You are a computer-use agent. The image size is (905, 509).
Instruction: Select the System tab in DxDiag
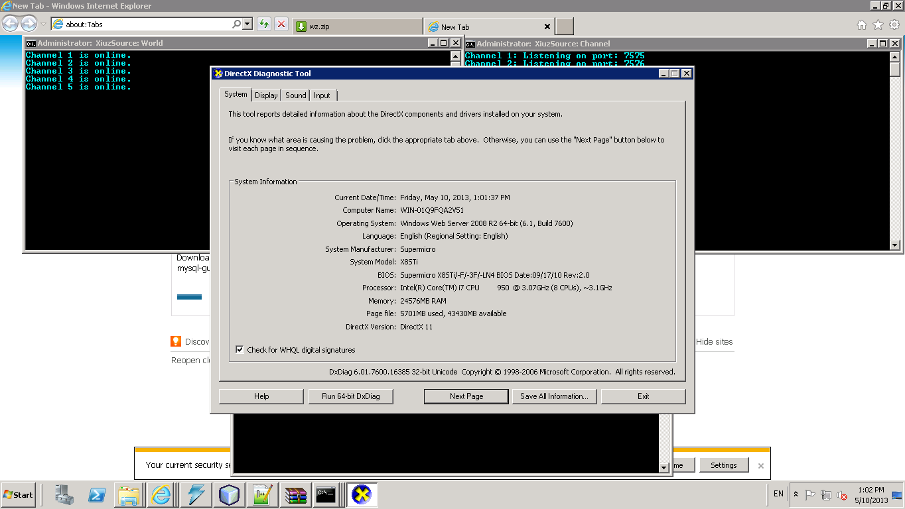pyautogui.click(x=236, y=94)
